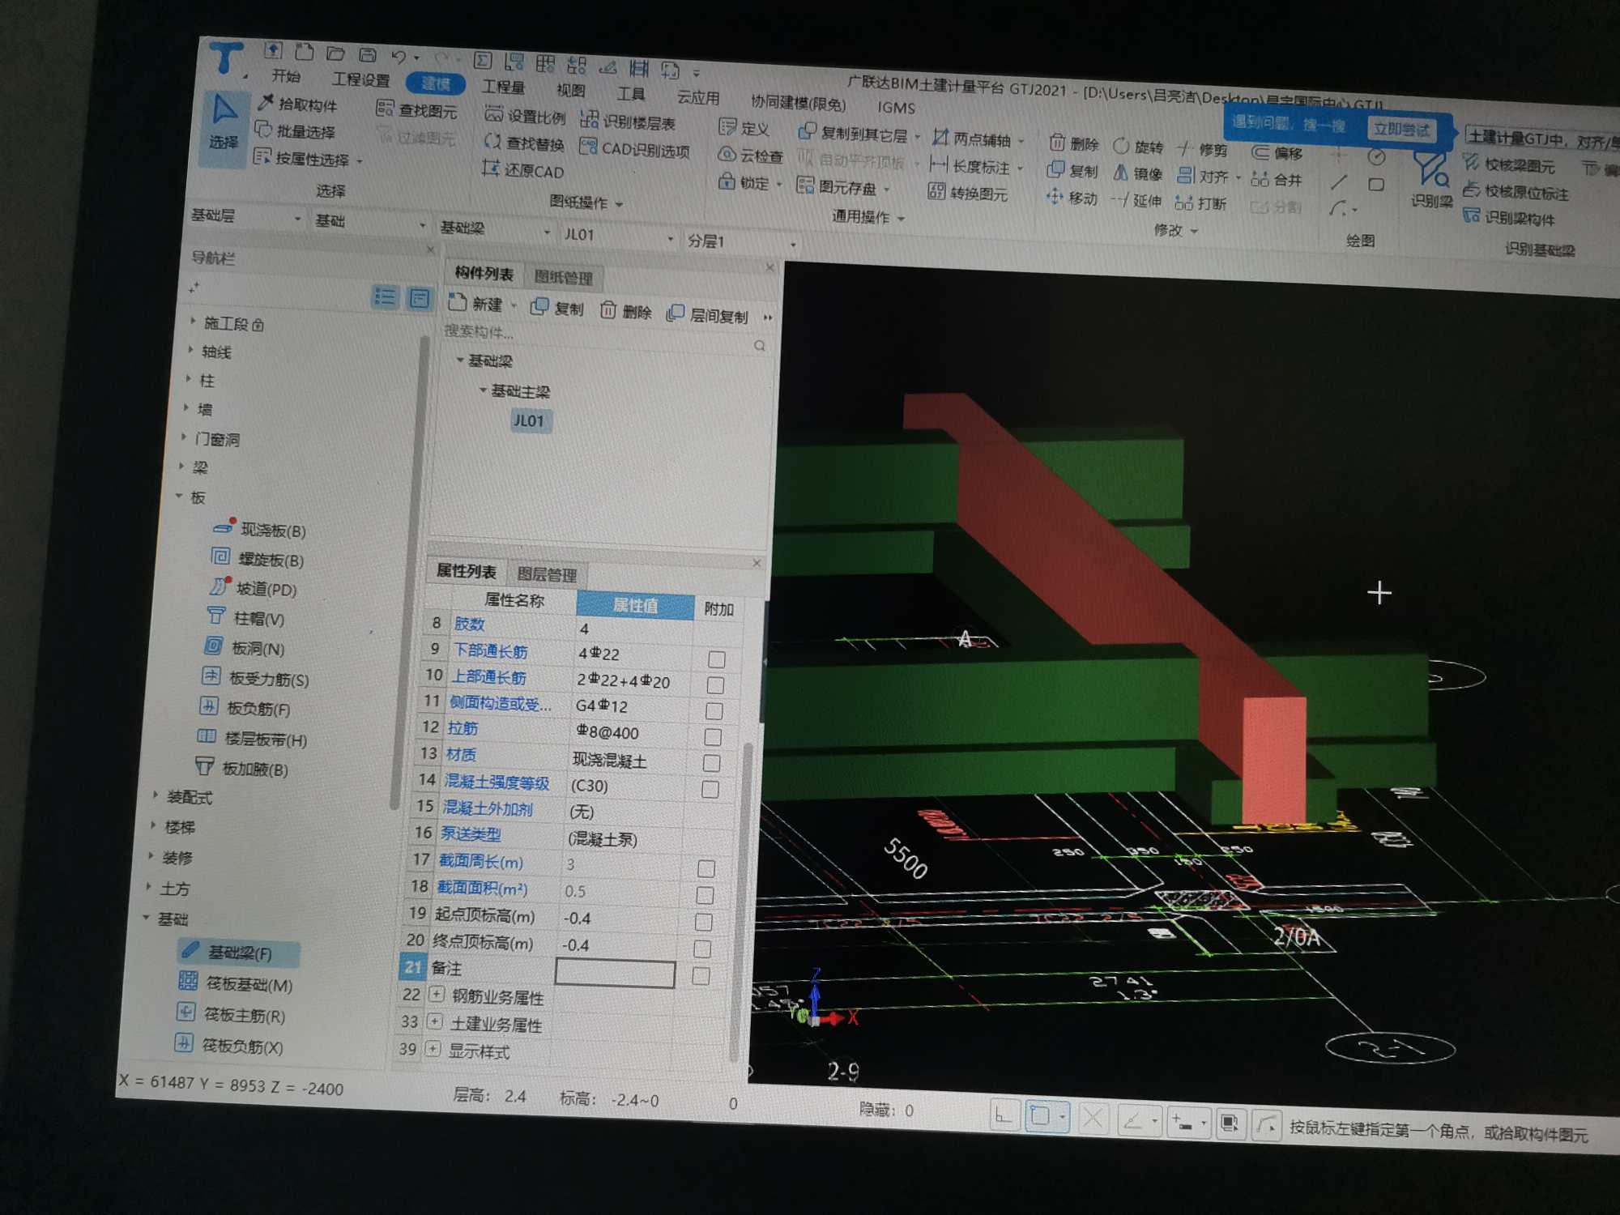Toggle 截面周长 attach checkbox
Screen dimensions: 1620x1215
[706, 868]
